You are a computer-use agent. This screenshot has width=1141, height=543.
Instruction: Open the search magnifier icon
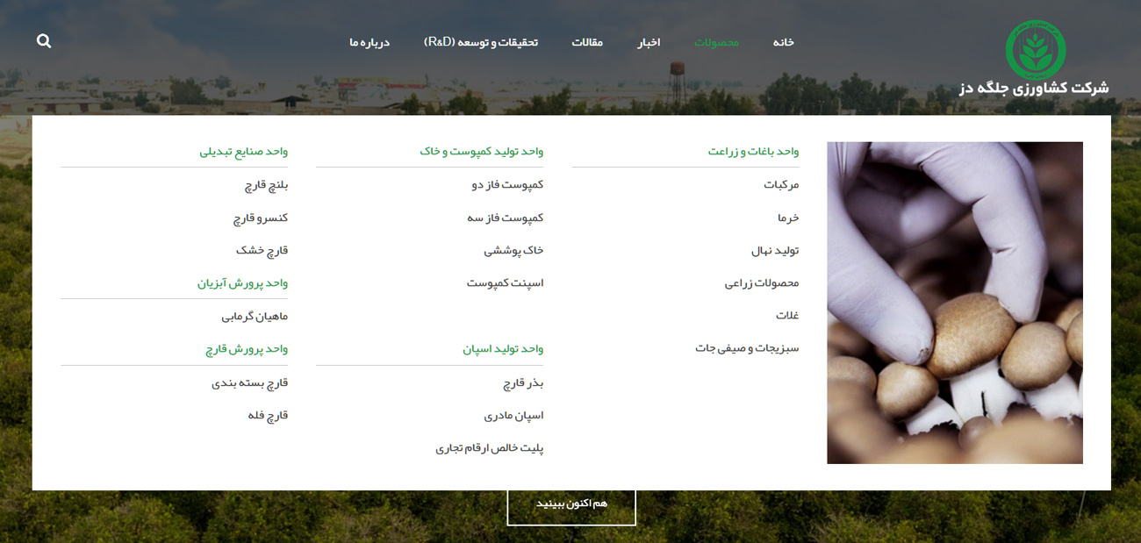point(44,41)
